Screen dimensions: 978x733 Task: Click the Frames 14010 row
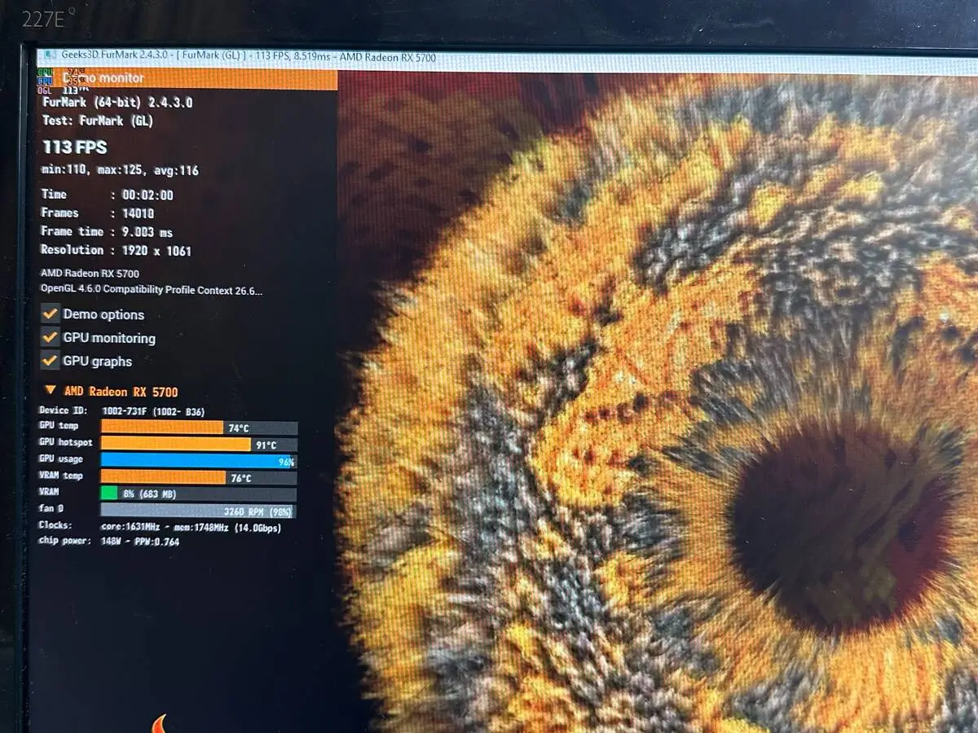click(97, 213)
